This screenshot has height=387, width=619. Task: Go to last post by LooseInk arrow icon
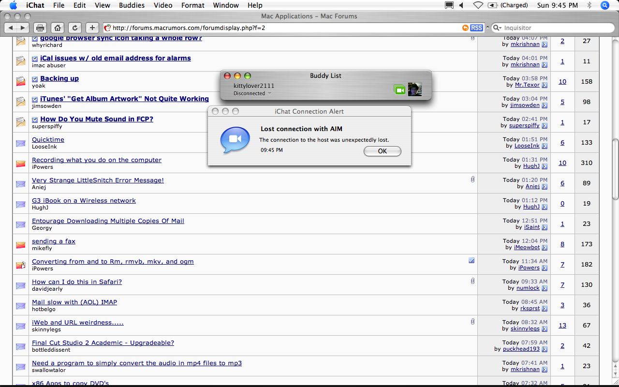coord(545,146)
